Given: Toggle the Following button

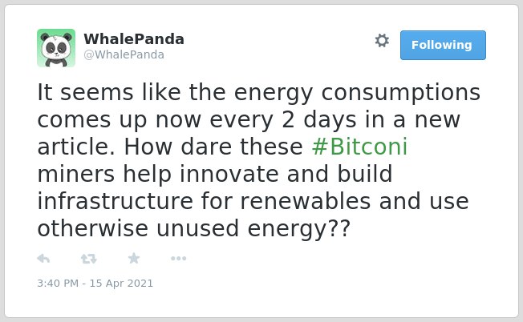Looking at the screenshot, I should click(443, 46).
